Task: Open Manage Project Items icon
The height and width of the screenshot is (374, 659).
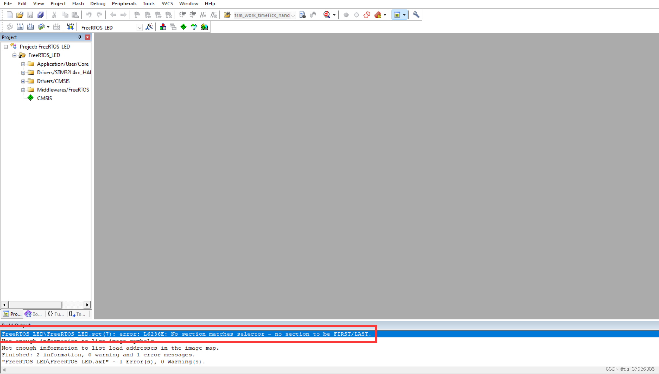Action: tap(163, 27)
